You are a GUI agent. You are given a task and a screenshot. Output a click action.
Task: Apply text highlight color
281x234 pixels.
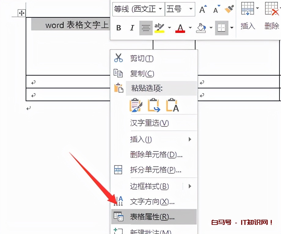pyautogui.click(x=159, y=28)
